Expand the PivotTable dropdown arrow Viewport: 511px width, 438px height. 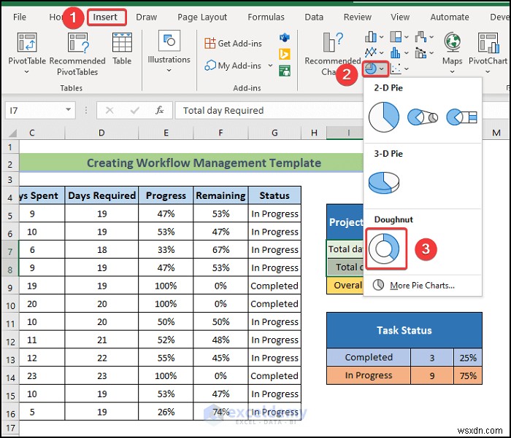27,71
